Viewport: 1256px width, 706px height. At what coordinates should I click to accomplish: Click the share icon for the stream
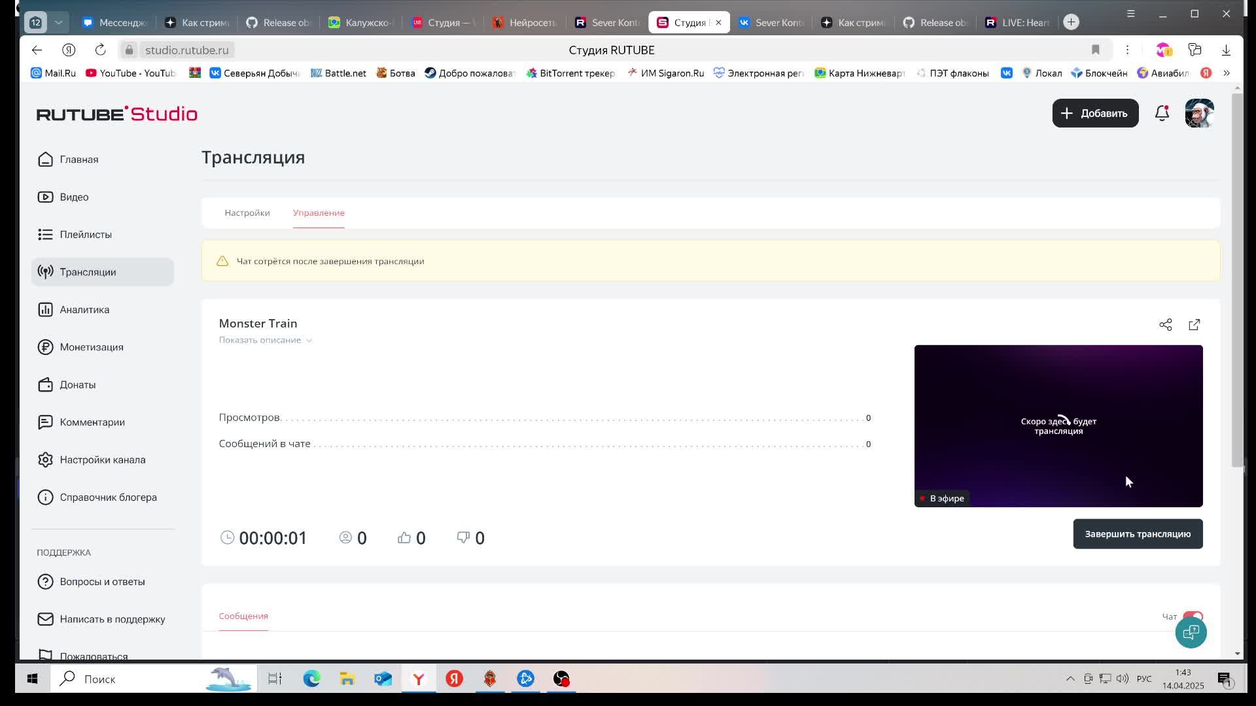[x=1165, y=325]
